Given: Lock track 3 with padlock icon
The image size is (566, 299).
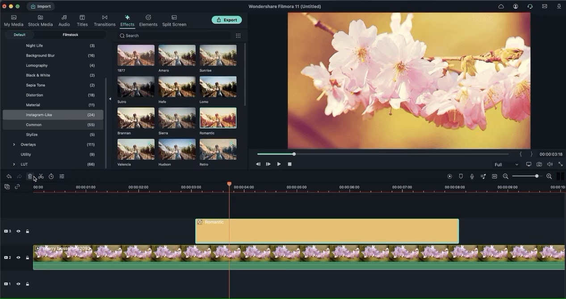Looking at the screenshot, I should point(27,231).
